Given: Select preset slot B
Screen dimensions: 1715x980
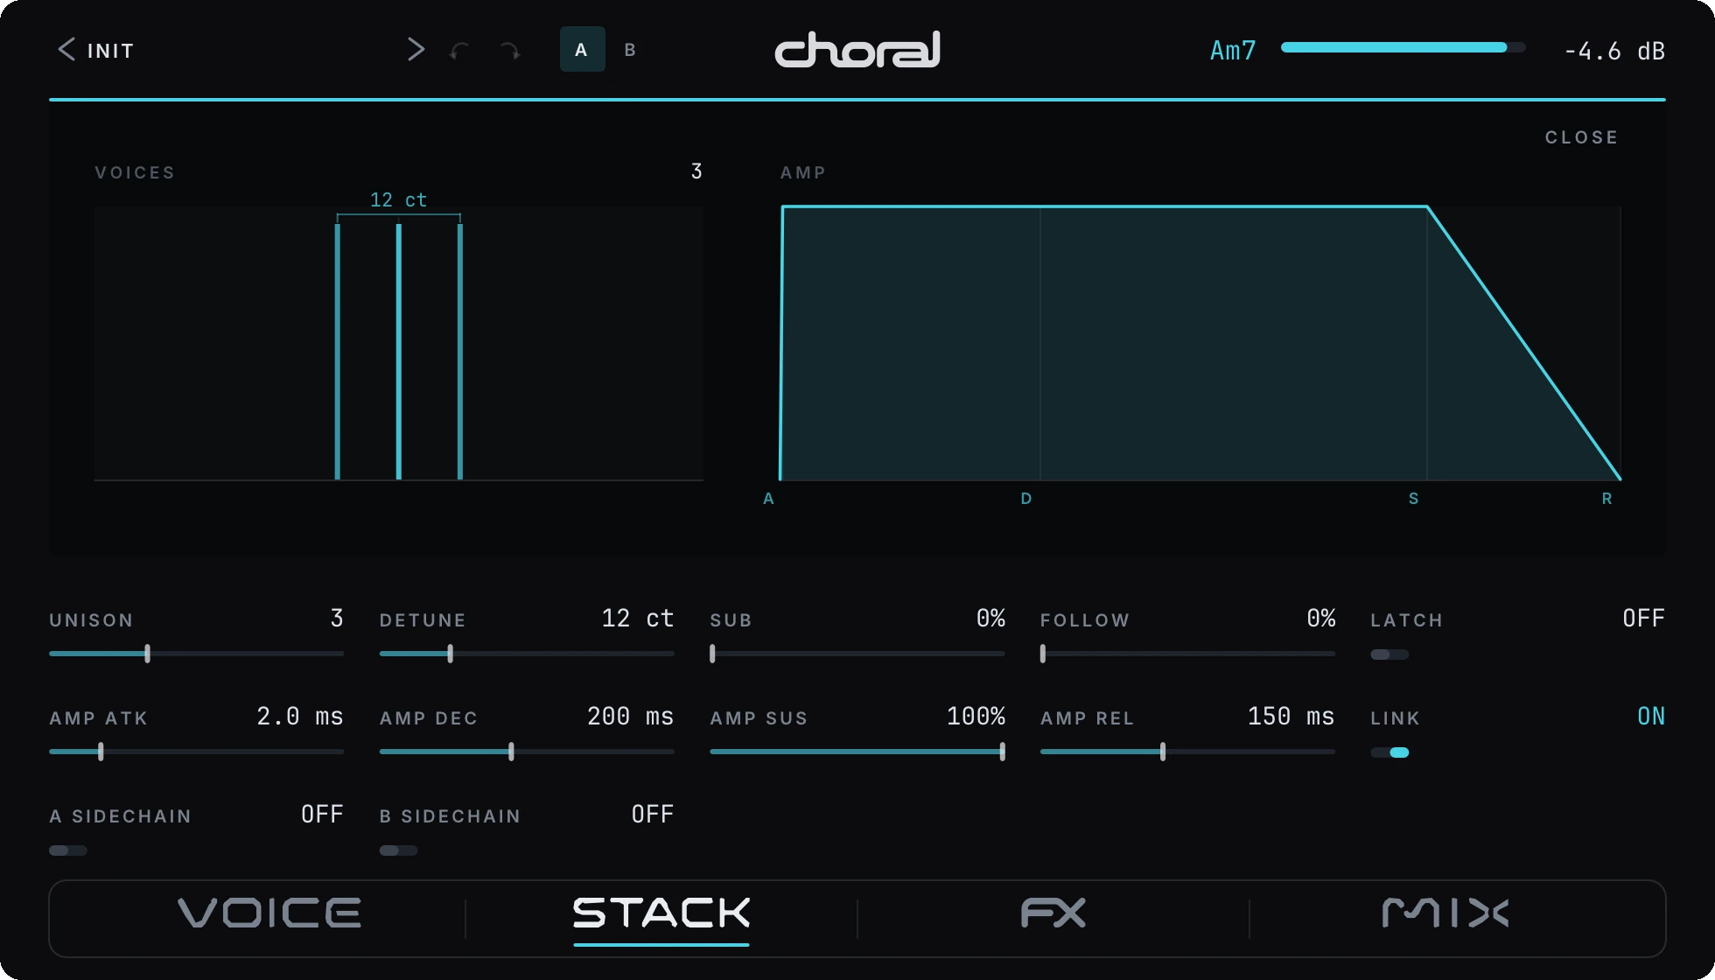Looking at the screenshot, I should coord(630,50).
